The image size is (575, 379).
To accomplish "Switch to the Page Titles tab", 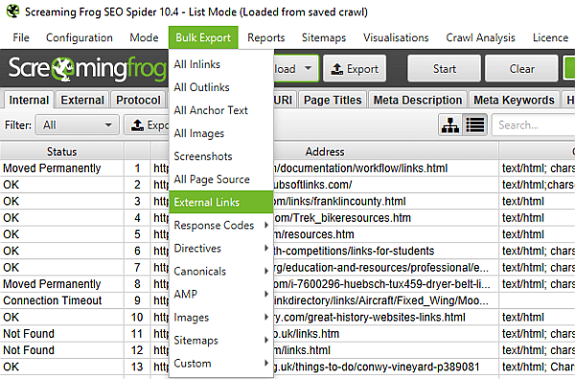I will [x=333, y=100].
